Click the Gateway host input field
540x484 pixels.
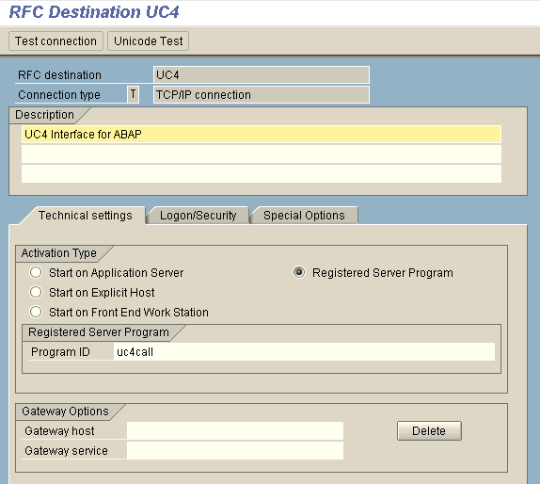point(235,430)
